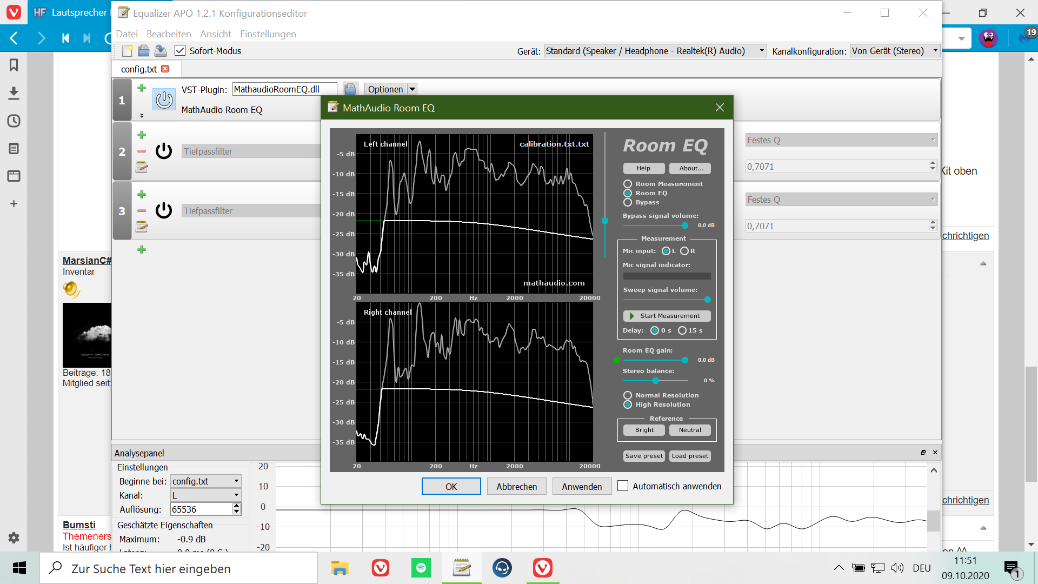This screenshot has height=584, width=1038.
Task: Click green plus icon below filter row 3
Action: click(142, 249)
